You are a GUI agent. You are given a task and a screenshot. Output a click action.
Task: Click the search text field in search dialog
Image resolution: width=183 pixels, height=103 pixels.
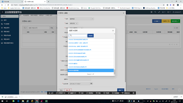(x=78, y=35)
